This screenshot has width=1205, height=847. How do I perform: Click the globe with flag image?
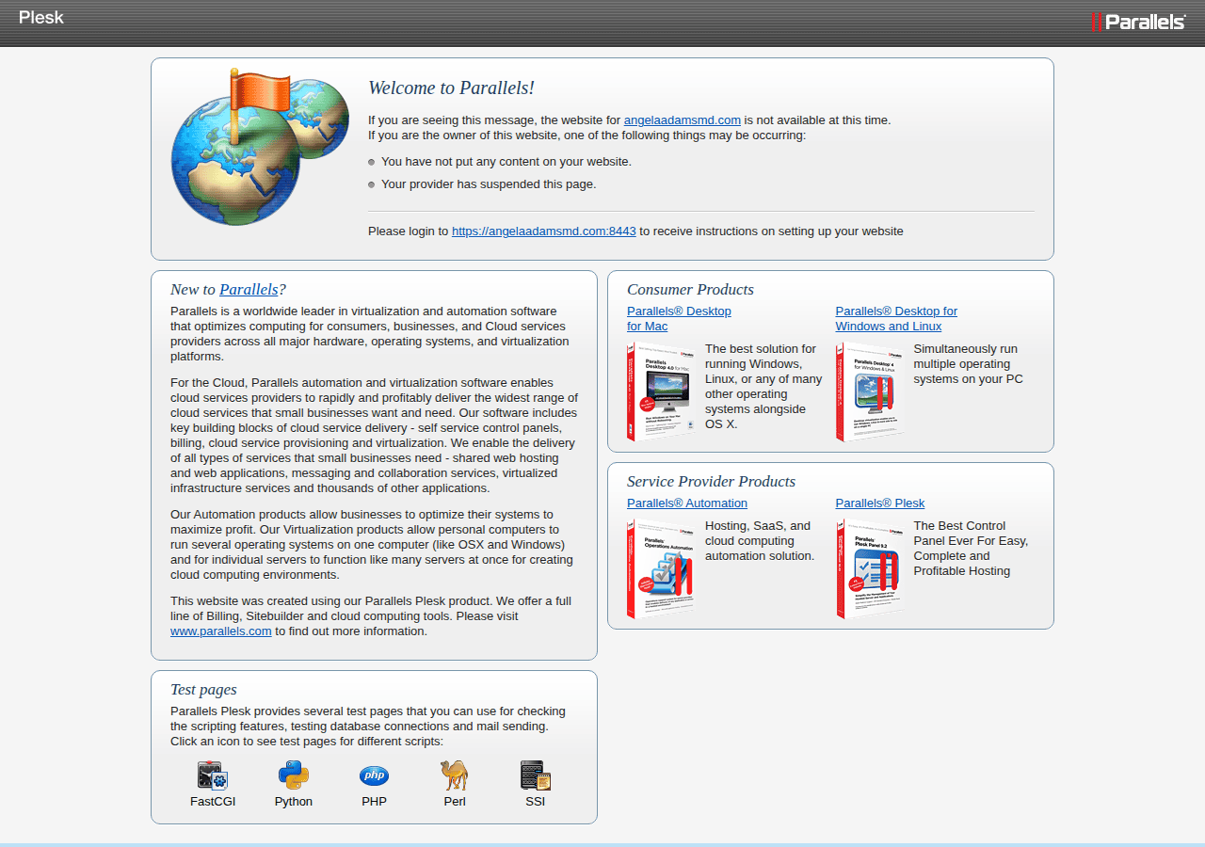coord(260,147)
